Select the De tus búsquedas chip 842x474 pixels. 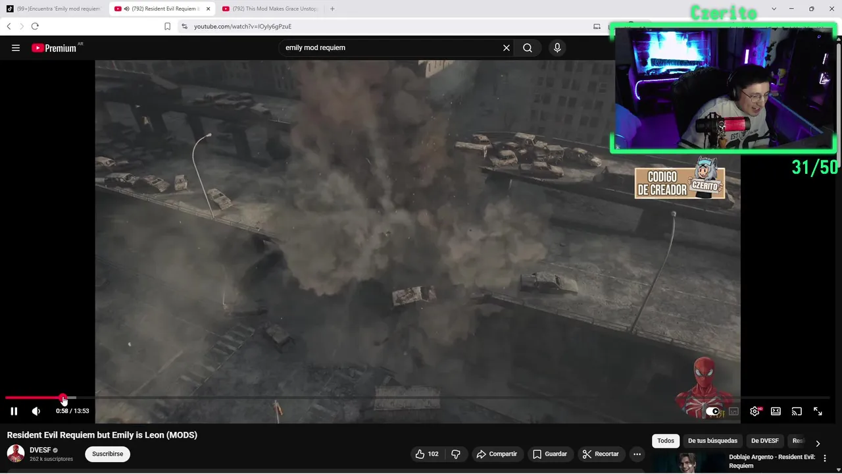712,441
